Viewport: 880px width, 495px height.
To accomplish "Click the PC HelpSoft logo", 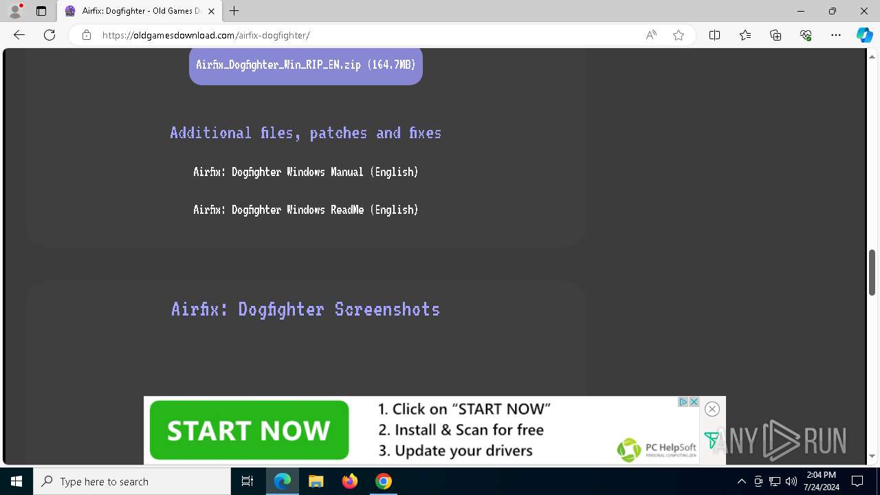I will click(657, 450).
